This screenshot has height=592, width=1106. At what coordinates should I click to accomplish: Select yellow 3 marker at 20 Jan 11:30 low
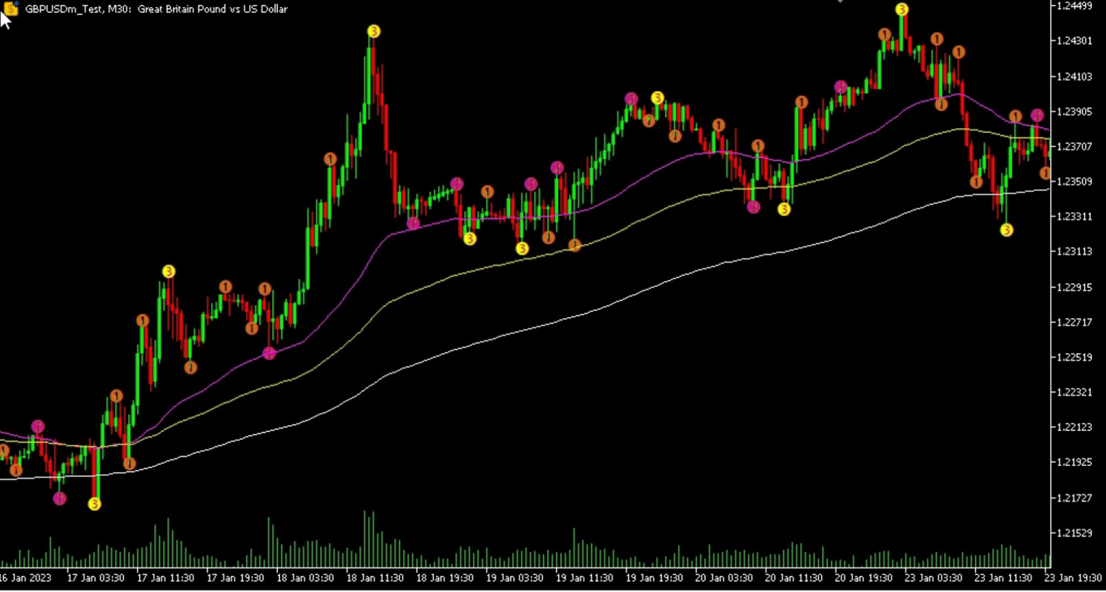pyautogui.click(x=784, y=209)
